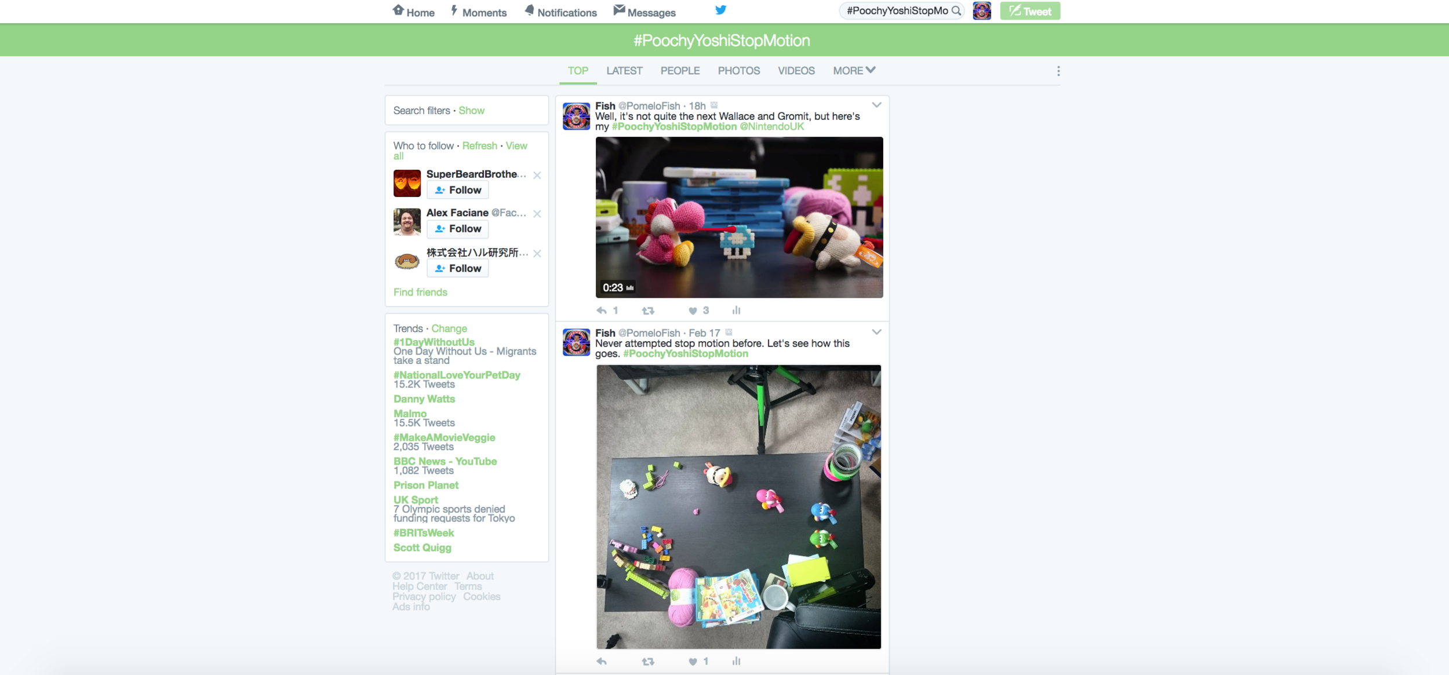
Task: Dismiss SuperBeardBrothers suggestion
Action: 537,175
